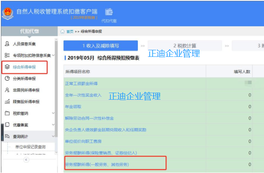The height and width of the screenshot is (173, 264).
Task: Expand the 优惠备案 menu chevron
Action: click(x=53, y=125)
